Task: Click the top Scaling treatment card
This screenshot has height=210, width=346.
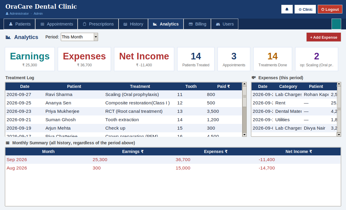Action: pyautogui.click(x=317, y=59)
